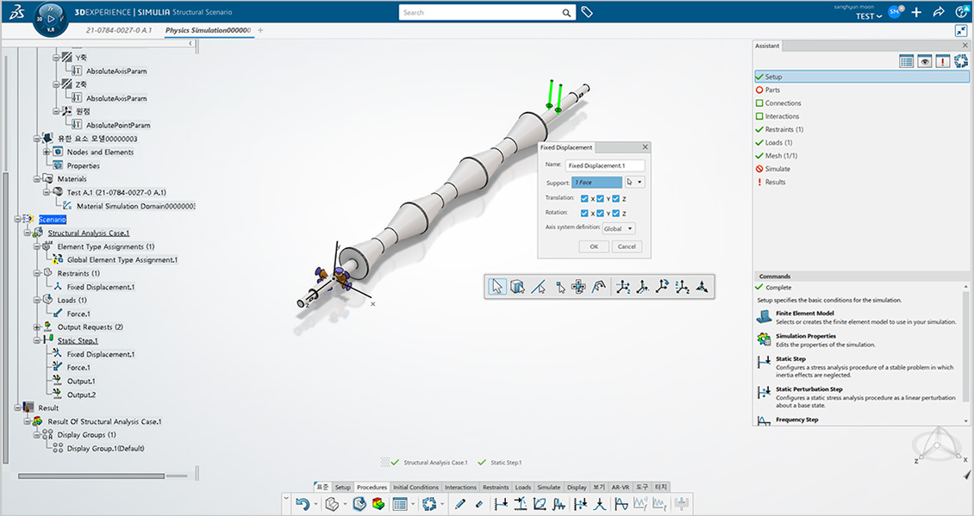Uncheck Translation Z checkbox
Image resolution: width=974 pixels, height=516 pixels.
pos(615,199)
